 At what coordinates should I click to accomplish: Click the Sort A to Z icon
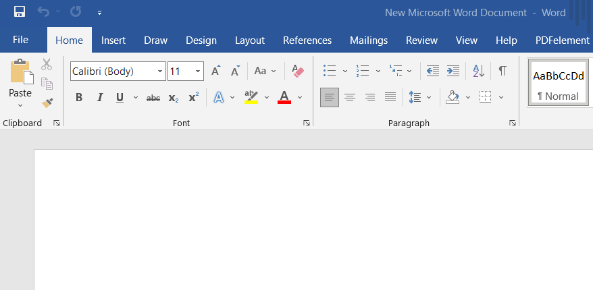[x=478, y=71]
